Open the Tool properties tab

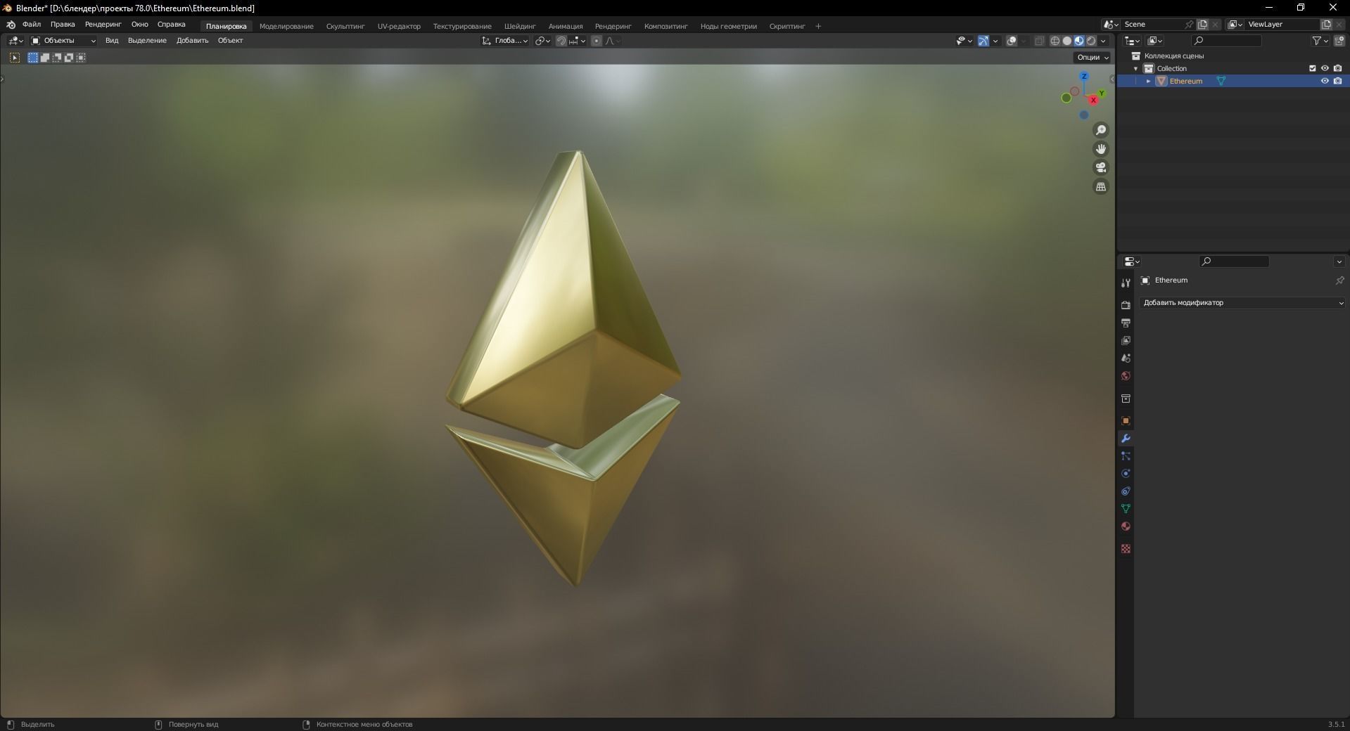click(x=1126, y=283)
